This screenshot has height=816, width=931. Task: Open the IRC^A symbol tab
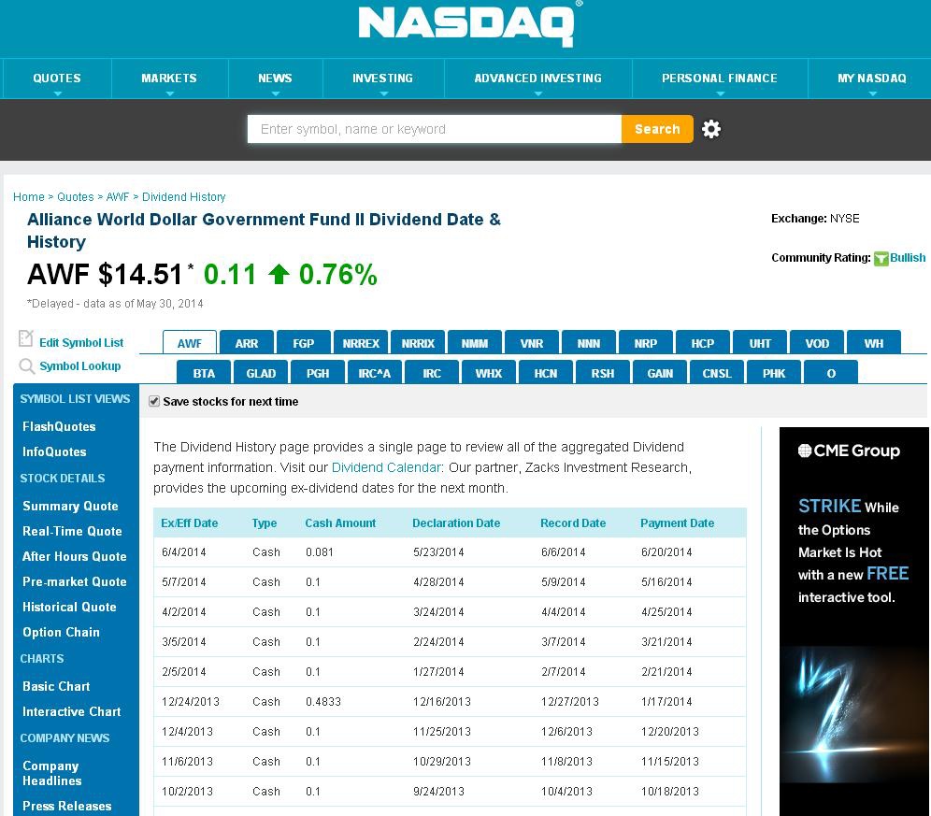tap(375, 373)
